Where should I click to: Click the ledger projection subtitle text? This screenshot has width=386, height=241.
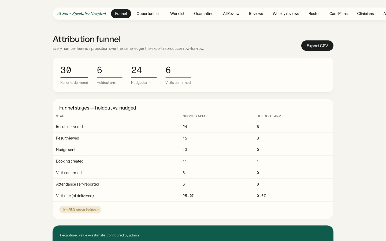click(128, 48)
